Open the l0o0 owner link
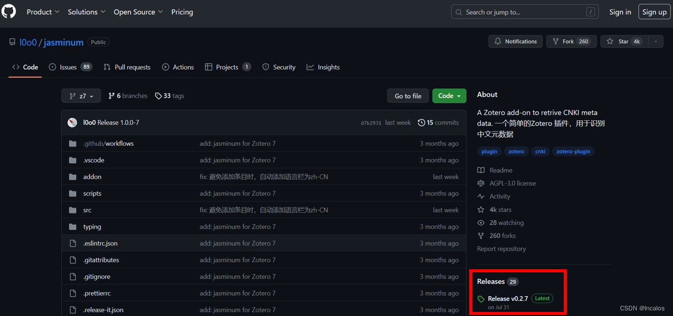Screen dimensions: 673x316 point(28,42)
